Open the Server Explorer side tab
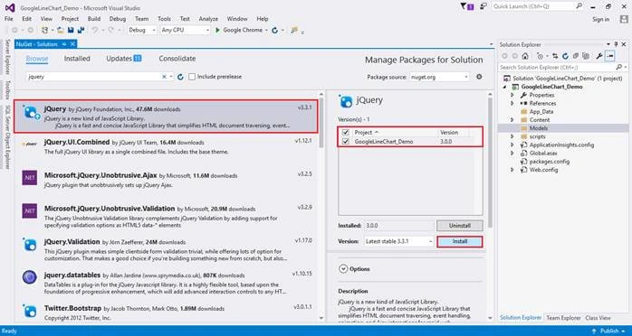Viewport: 632px width, 336px height. pyautogui.click(x=7, y=57)
